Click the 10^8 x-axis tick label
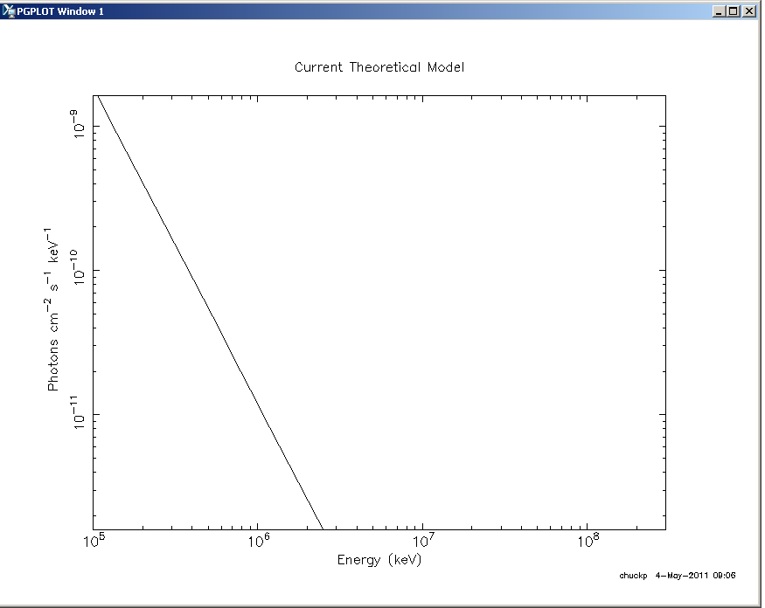Image resolution: width=765 pixels, height=608 pixels. point(588,540)
